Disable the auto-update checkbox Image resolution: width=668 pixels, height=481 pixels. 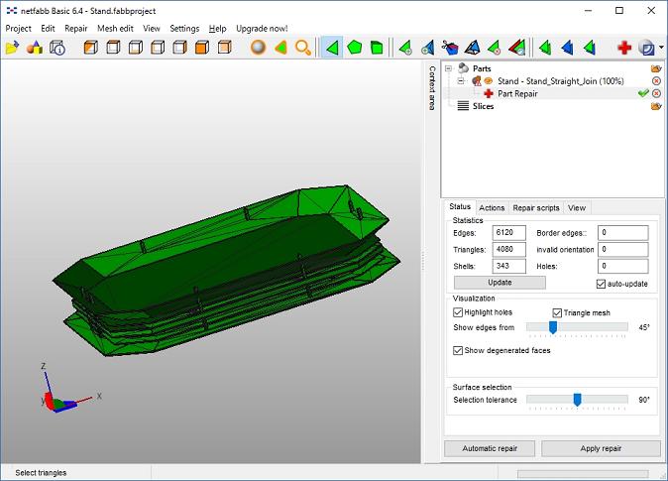pyautogui.click(x=602, y=284)
